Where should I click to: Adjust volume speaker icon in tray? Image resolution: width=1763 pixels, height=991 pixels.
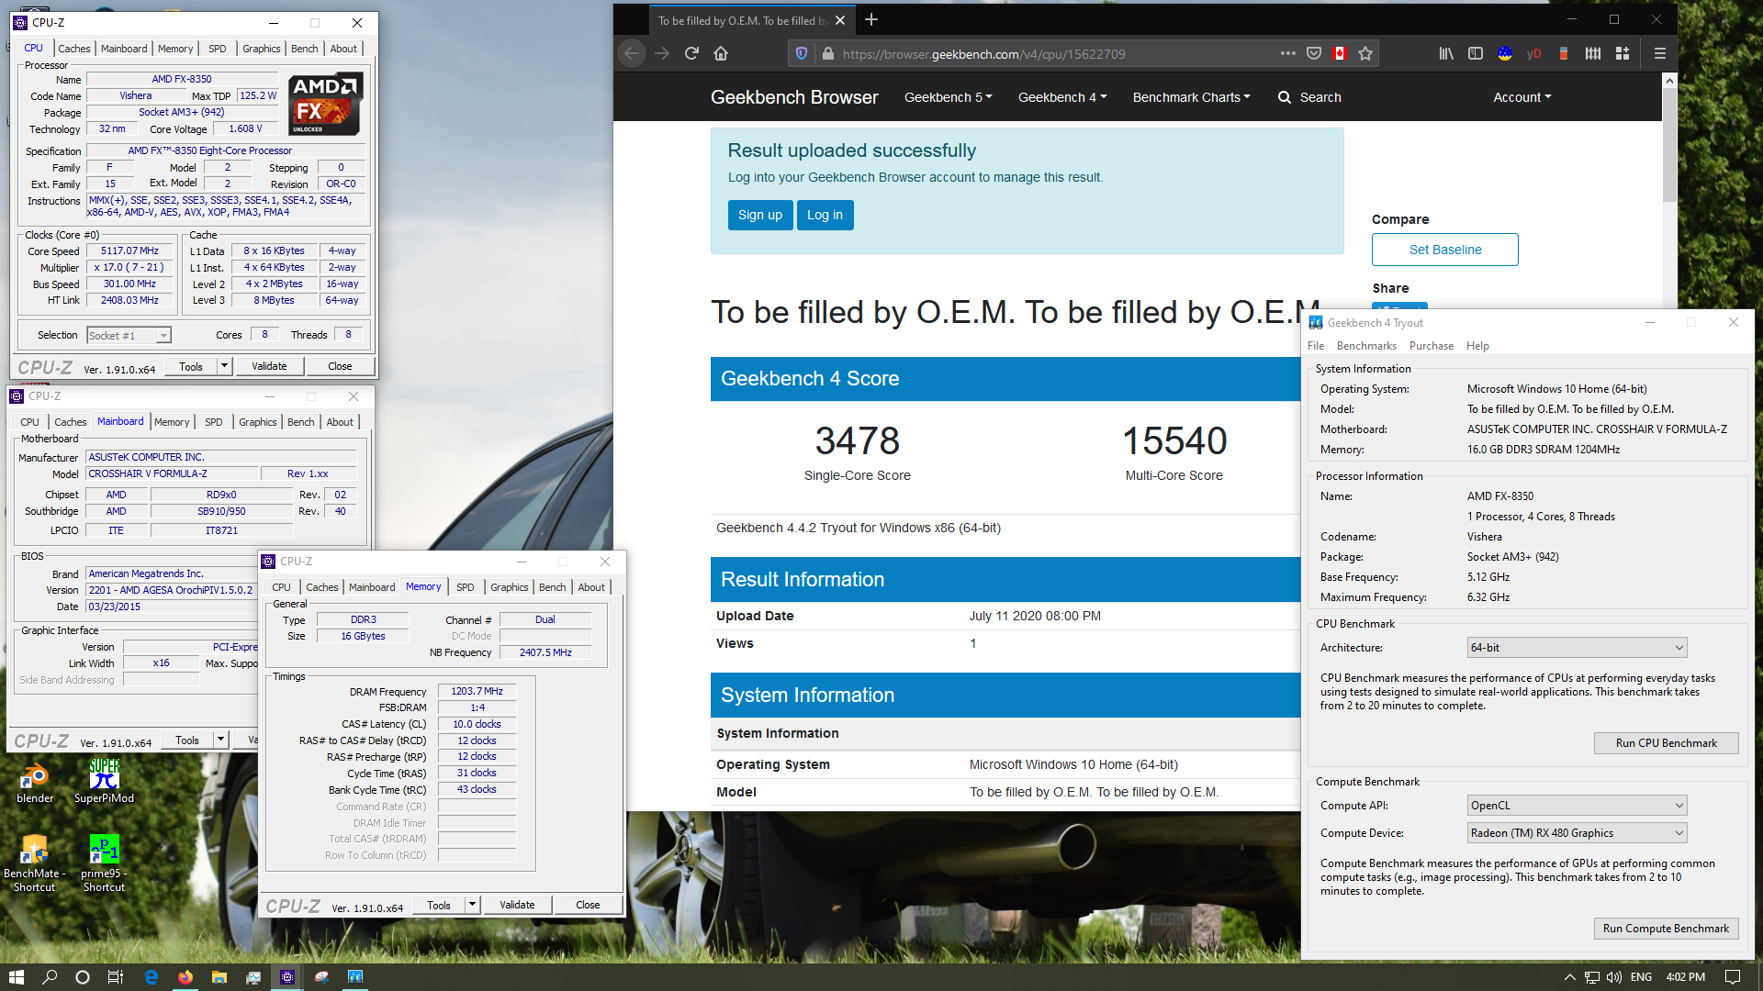(1614, 977)
